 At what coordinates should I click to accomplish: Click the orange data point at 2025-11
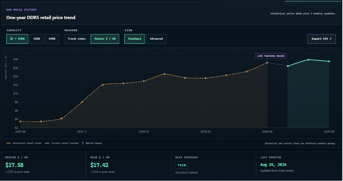(82, 102)
